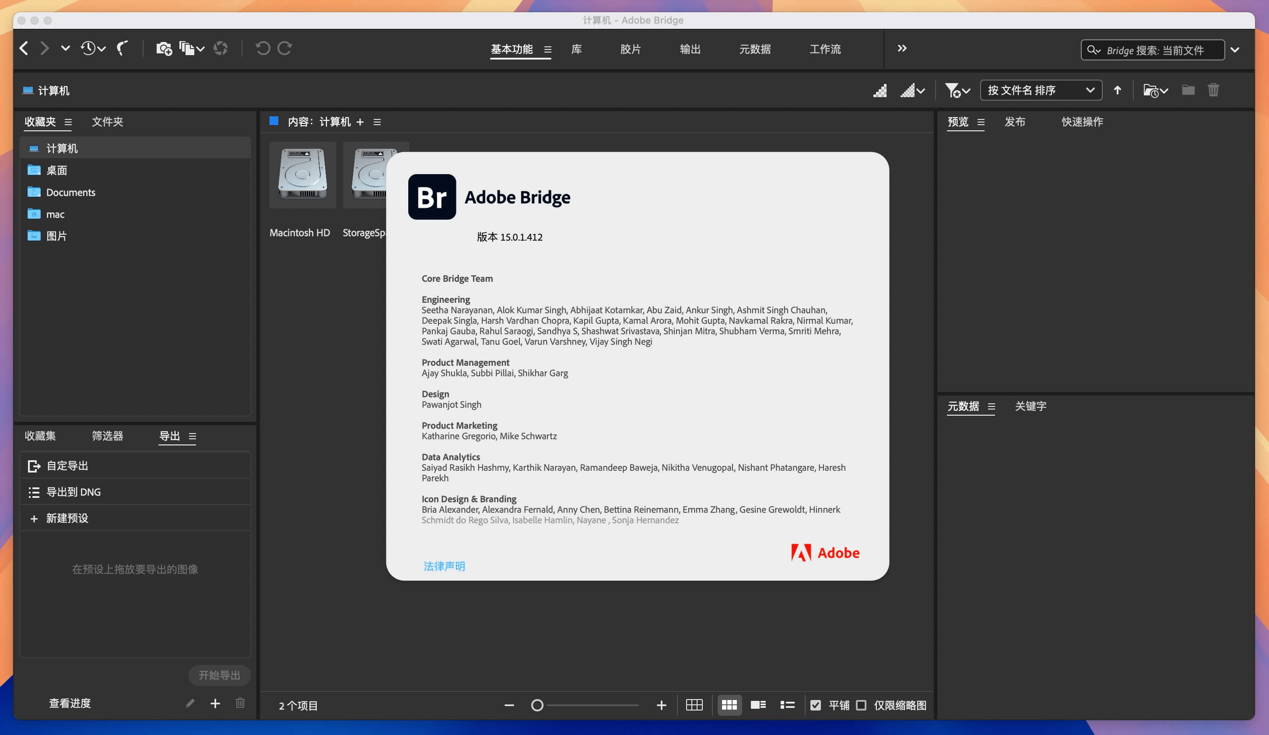Click the refine/aperture icon in the toolbar
The image size is (1269, 735).
tap(221, 48)
